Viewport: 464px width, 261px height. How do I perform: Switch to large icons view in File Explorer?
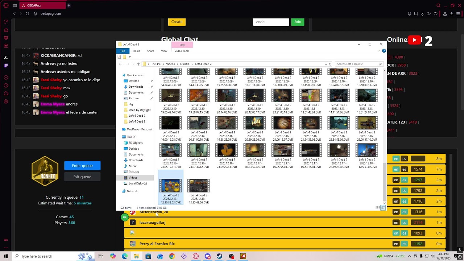[x=383, y=208]
